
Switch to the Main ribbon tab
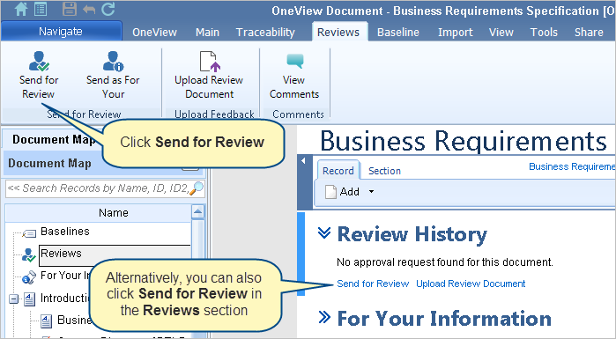[x=207, y=33]
